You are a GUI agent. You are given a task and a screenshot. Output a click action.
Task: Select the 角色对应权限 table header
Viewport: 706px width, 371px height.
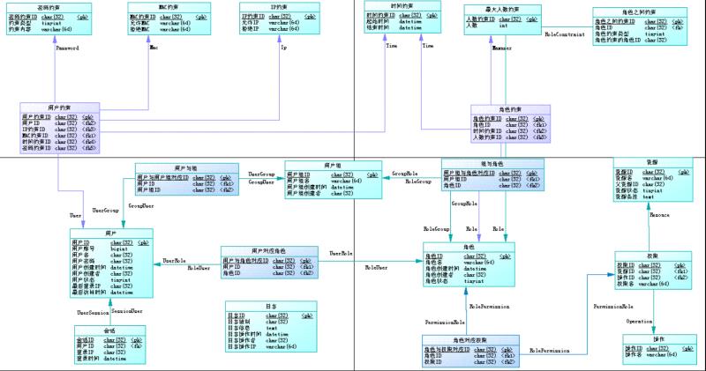(x=470, y=340)
